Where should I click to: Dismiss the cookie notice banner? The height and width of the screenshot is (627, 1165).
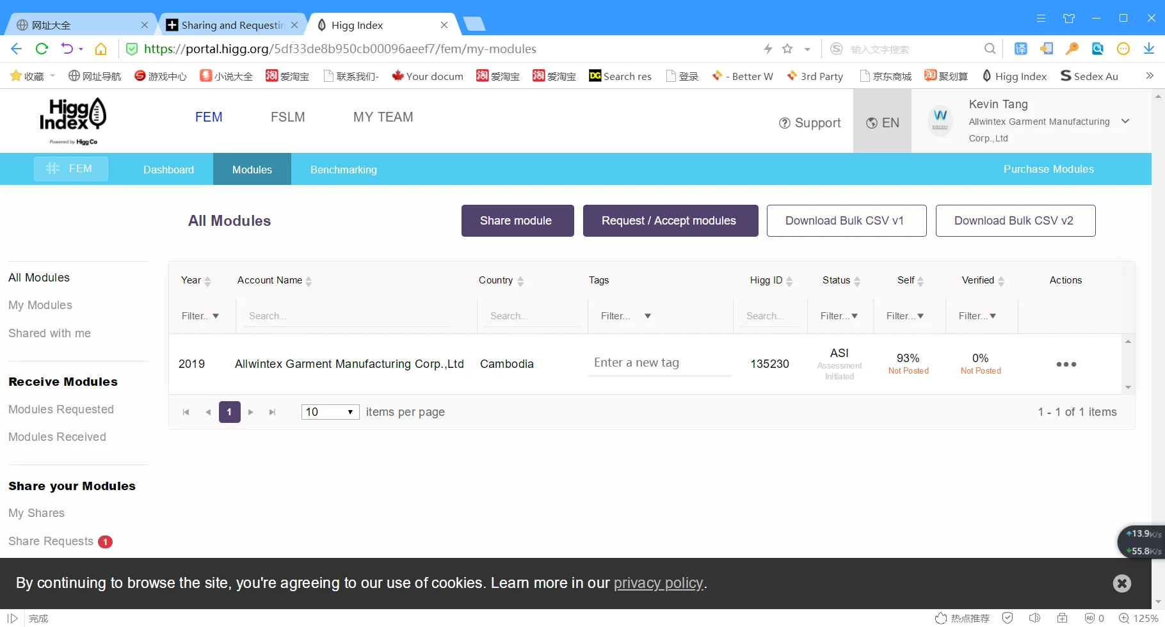click(x=1122, y=583)
